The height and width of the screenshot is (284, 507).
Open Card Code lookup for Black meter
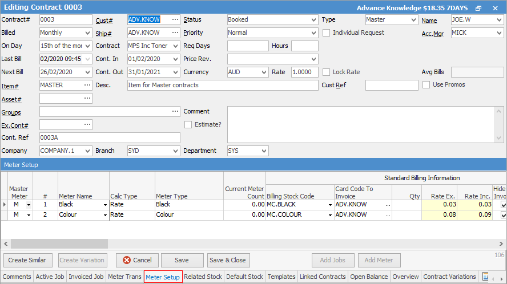click(388, 204)
